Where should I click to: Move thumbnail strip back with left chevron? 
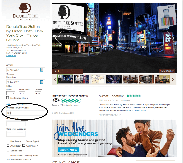55,80
